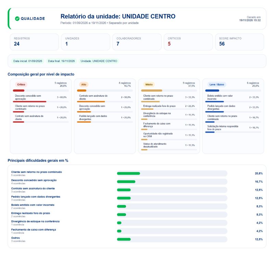Click "Solicitação interna respondida fora do prazo" item
The height and width of the screenshot is (253, 274).
pyautogui.click(x=223, y=128)
